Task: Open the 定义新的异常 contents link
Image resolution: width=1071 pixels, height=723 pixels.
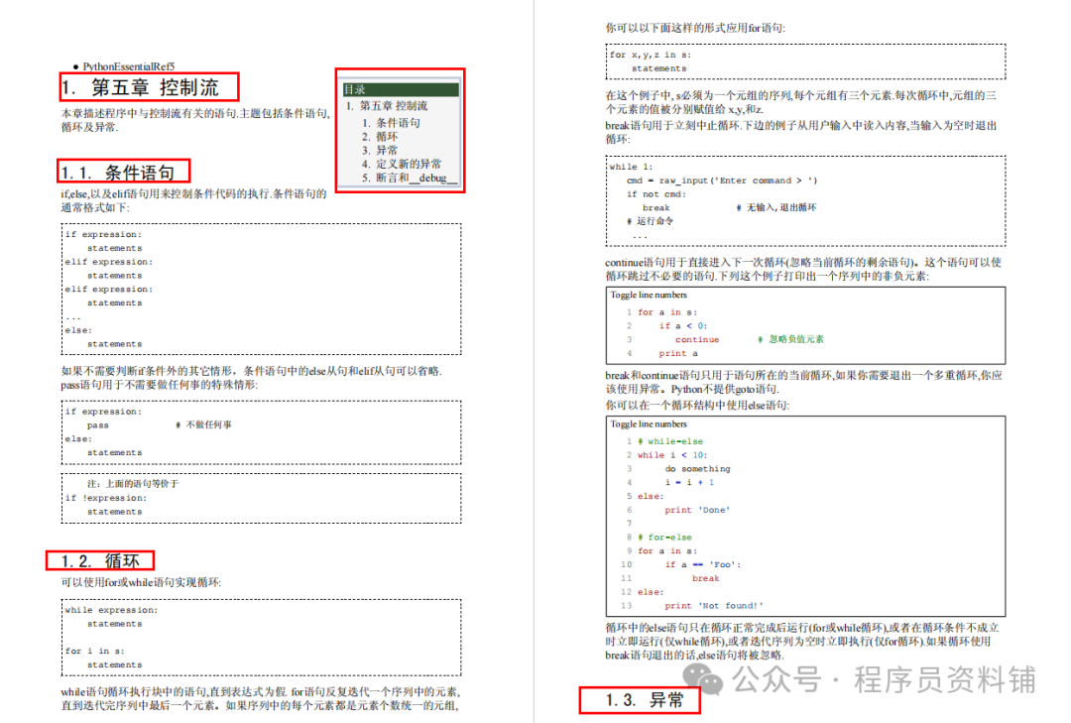Action: click(x=409, y=164)
